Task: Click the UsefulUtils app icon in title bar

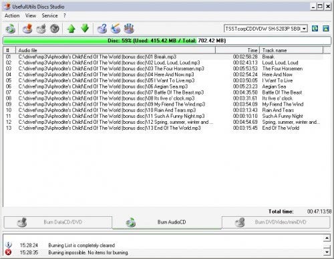Action: point(7,7)
